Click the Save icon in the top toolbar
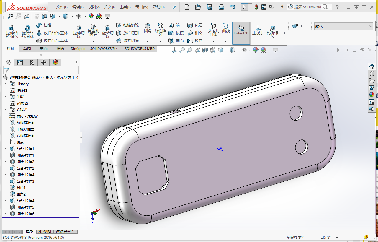The height and width of the screenshot is (242, 378). [210, 7]
